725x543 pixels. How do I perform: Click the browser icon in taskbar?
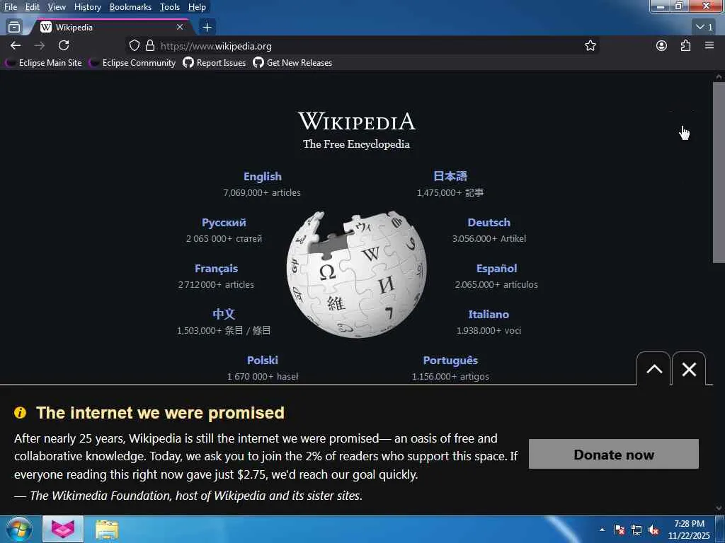pyautogui.click(x=63, y=529)
